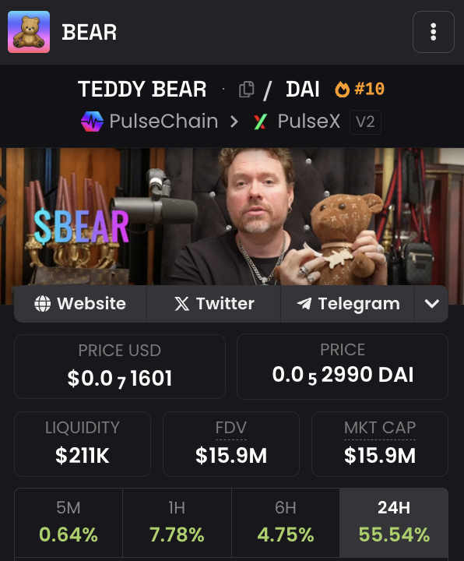Click the PulseX exchange logo
Image resolution: width=464 pixels, height=561 pixels.
[x=260, y=122]
